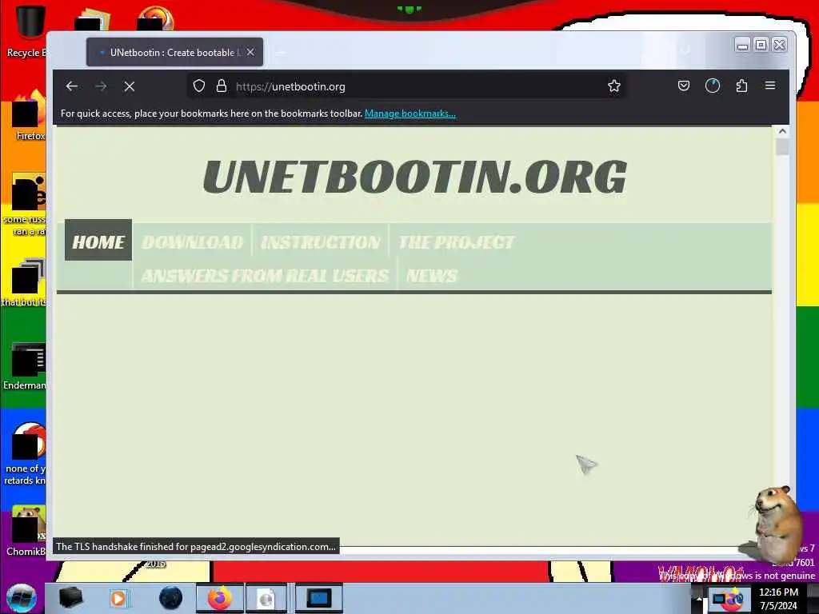This screenshot has width=819, height=614.
Task: Open the Windows Start orb
Action: (x=22, y=598)
